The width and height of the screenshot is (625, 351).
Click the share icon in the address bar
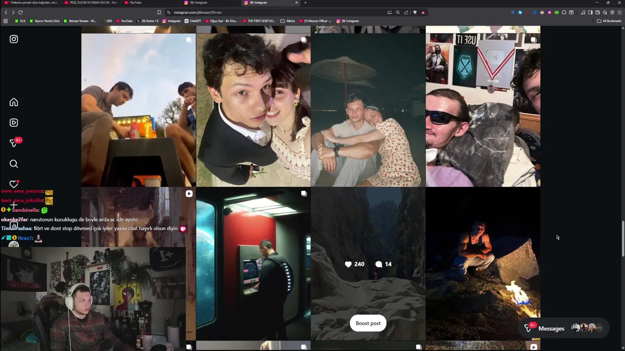[406, 12]
